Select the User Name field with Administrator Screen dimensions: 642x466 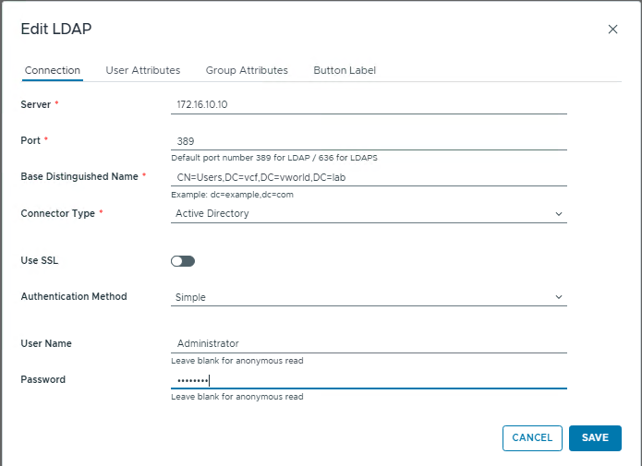coord(368,343)
